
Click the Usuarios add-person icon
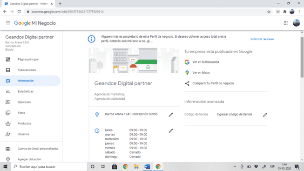click(8, 134)
